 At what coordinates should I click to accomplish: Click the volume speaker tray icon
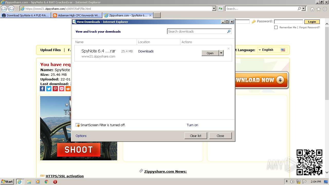(x=292, y=182)
